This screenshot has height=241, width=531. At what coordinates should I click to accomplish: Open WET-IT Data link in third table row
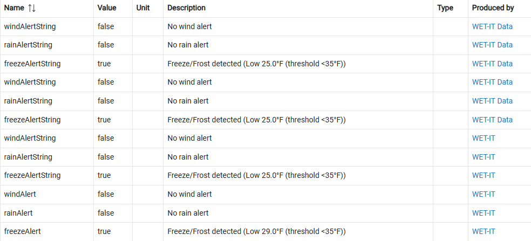[x=492, y=64]
